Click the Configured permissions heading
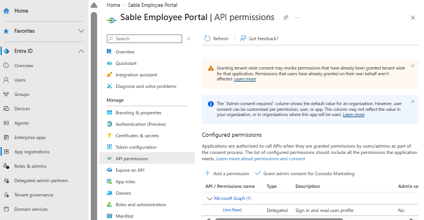The height and width of the screenshot is (220, 424). 232,135
